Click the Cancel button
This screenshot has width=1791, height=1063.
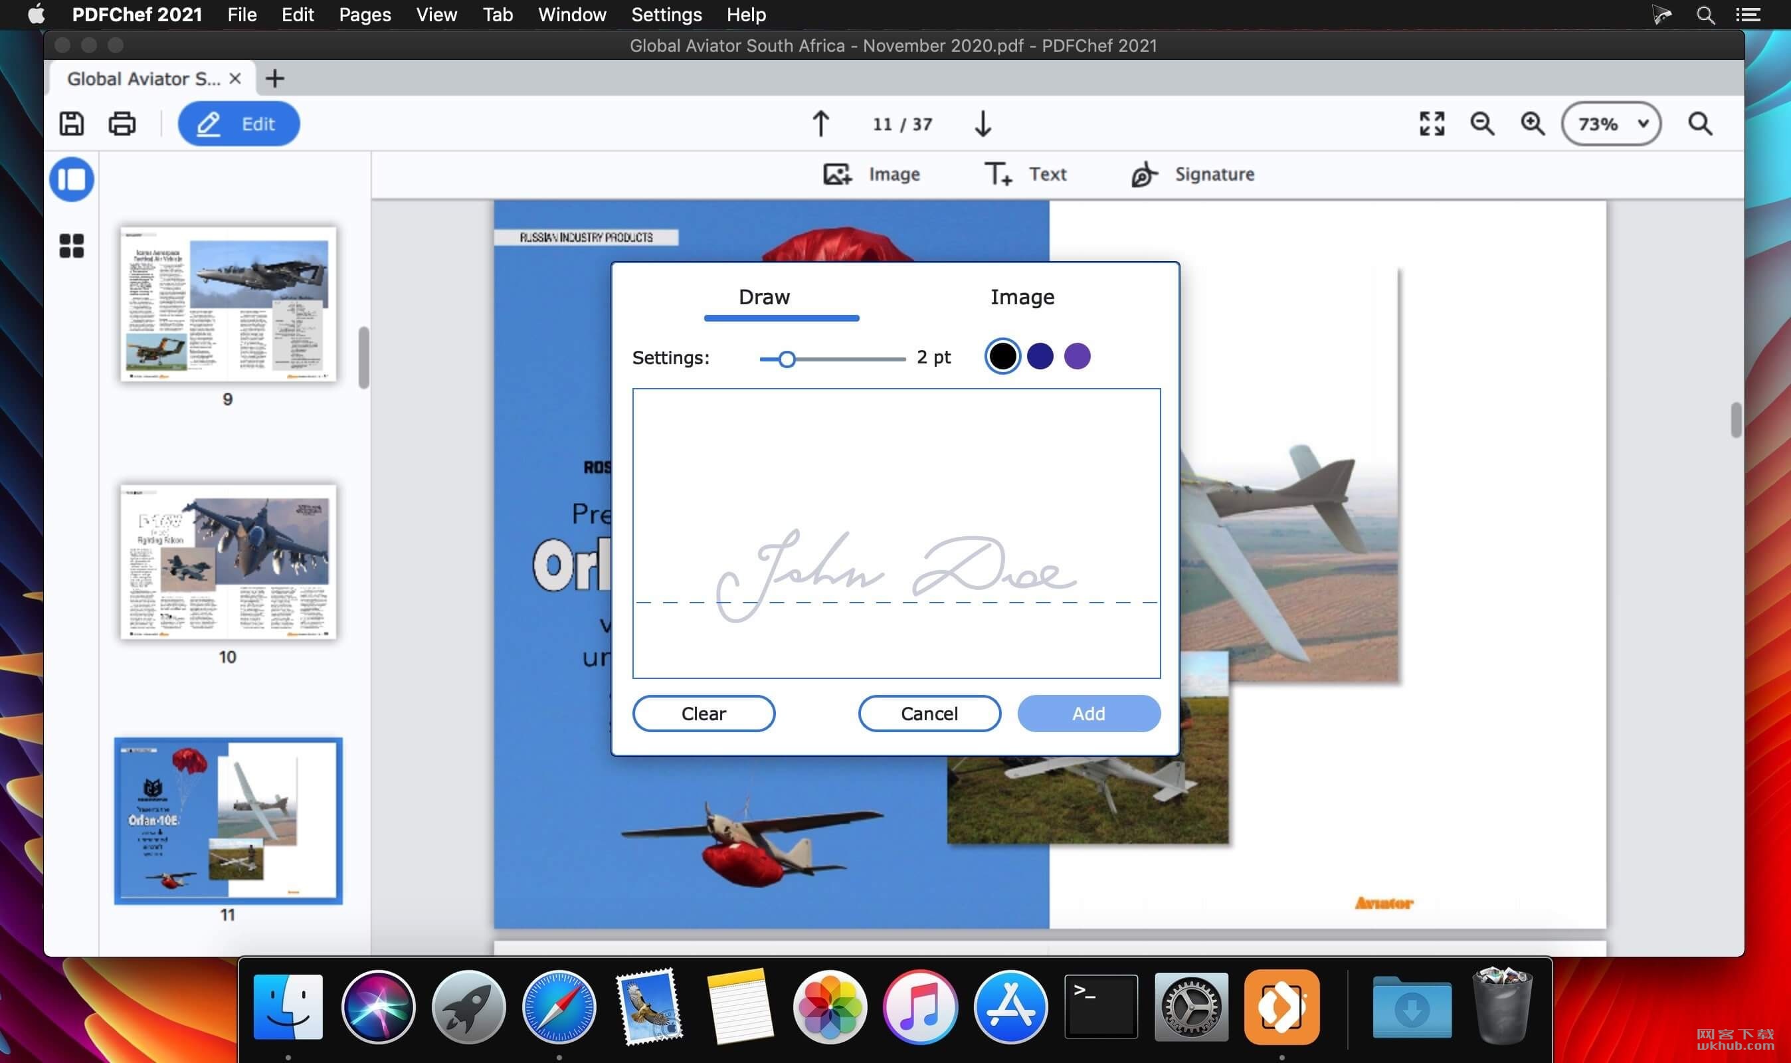(929, 714)
